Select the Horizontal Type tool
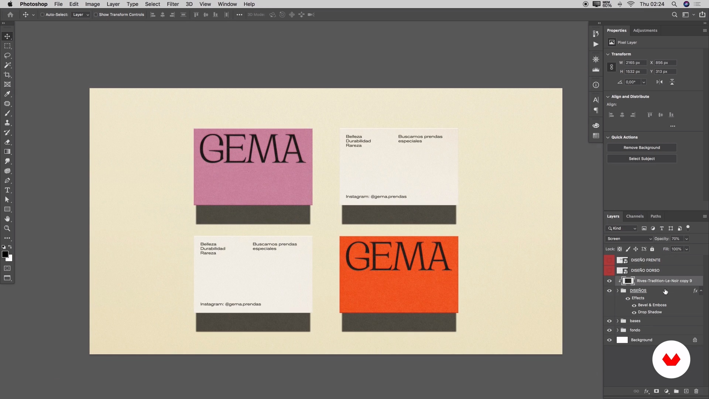Screen dimensions: 709x399 [x=7, y=190]
